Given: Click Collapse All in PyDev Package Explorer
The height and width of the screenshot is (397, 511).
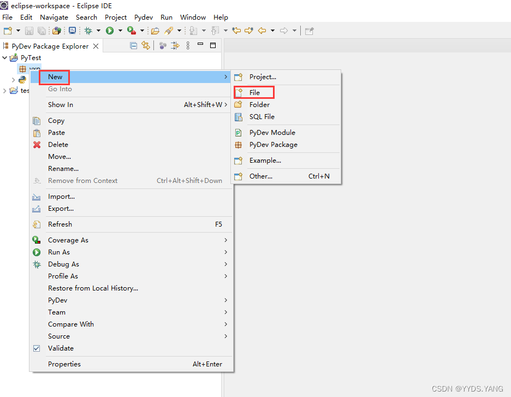Looking at the screenshot, I should (x=133, y=46).
